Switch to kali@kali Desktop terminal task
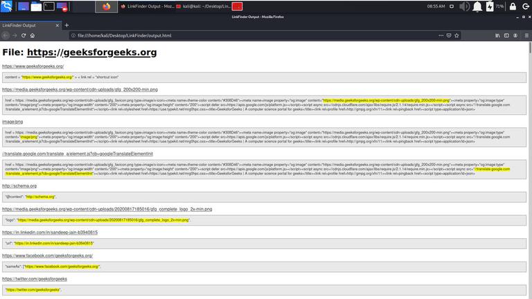This screenshot has height=299, width=532. [x=203, y=6]
